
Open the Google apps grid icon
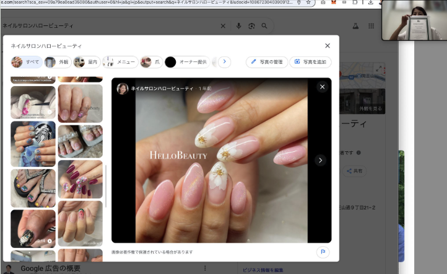[x=371, y=26]
